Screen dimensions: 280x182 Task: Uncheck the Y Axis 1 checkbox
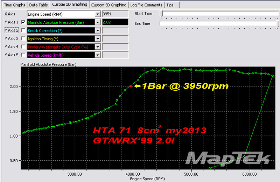click(23, 22)
